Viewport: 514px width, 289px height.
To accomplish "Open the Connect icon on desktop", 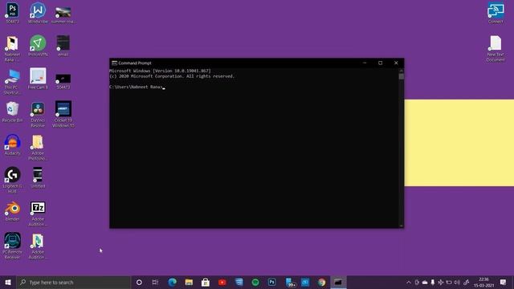I will [x=496, y=13].
